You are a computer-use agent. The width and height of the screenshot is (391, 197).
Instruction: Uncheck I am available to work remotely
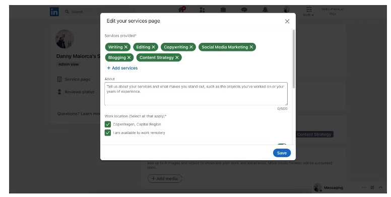[108, 133]
